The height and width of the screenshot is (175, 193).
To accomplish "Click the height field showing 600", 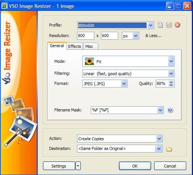I will tap(110, 36).
